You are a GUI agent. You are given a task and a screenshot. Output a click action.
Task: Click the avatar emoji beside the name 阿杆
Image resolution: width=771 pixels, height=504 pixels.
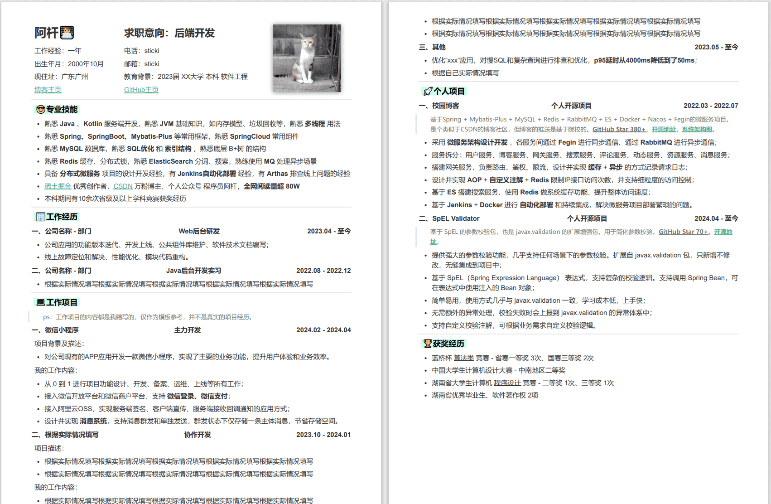[x=67, y=33]
